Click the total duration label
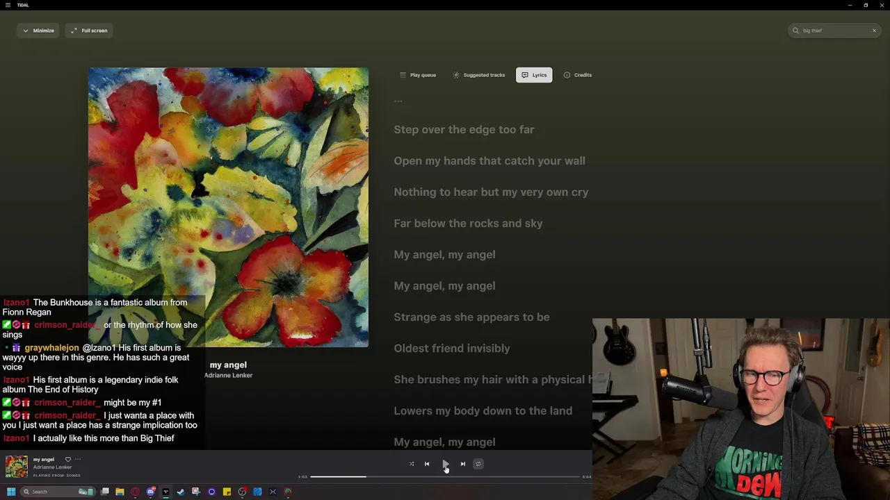Image resolution: width=890 pixels, height=500 pixels. click(x=587, y=477)
